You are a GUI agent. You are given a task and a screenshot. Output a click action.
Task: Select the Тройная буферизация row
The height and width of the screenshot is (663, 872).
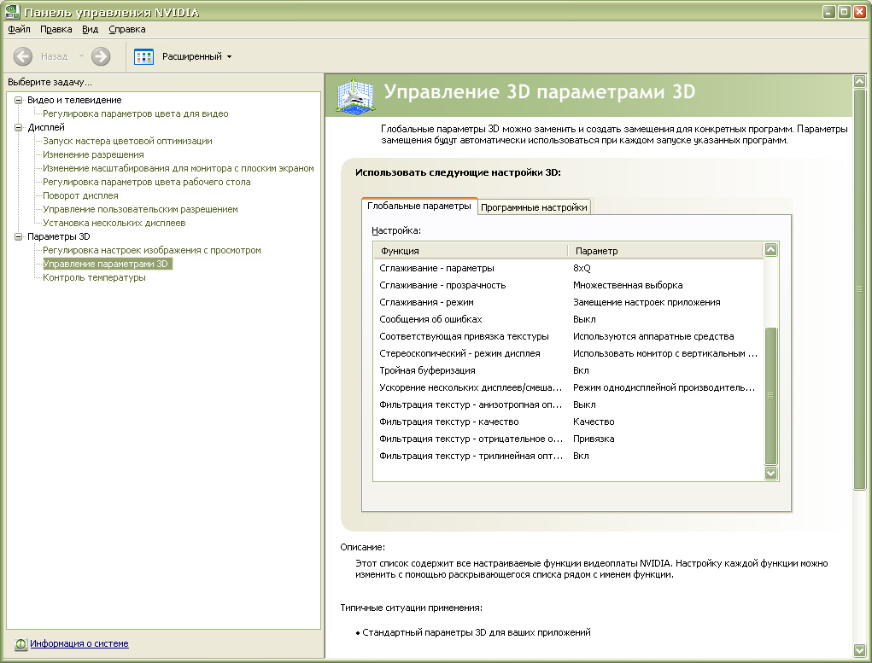[568, 370]
